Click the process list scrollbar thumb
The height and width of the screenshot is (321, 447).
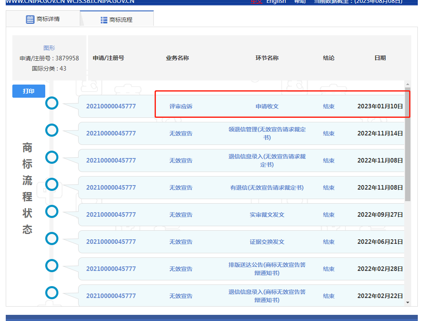(408, 144)
